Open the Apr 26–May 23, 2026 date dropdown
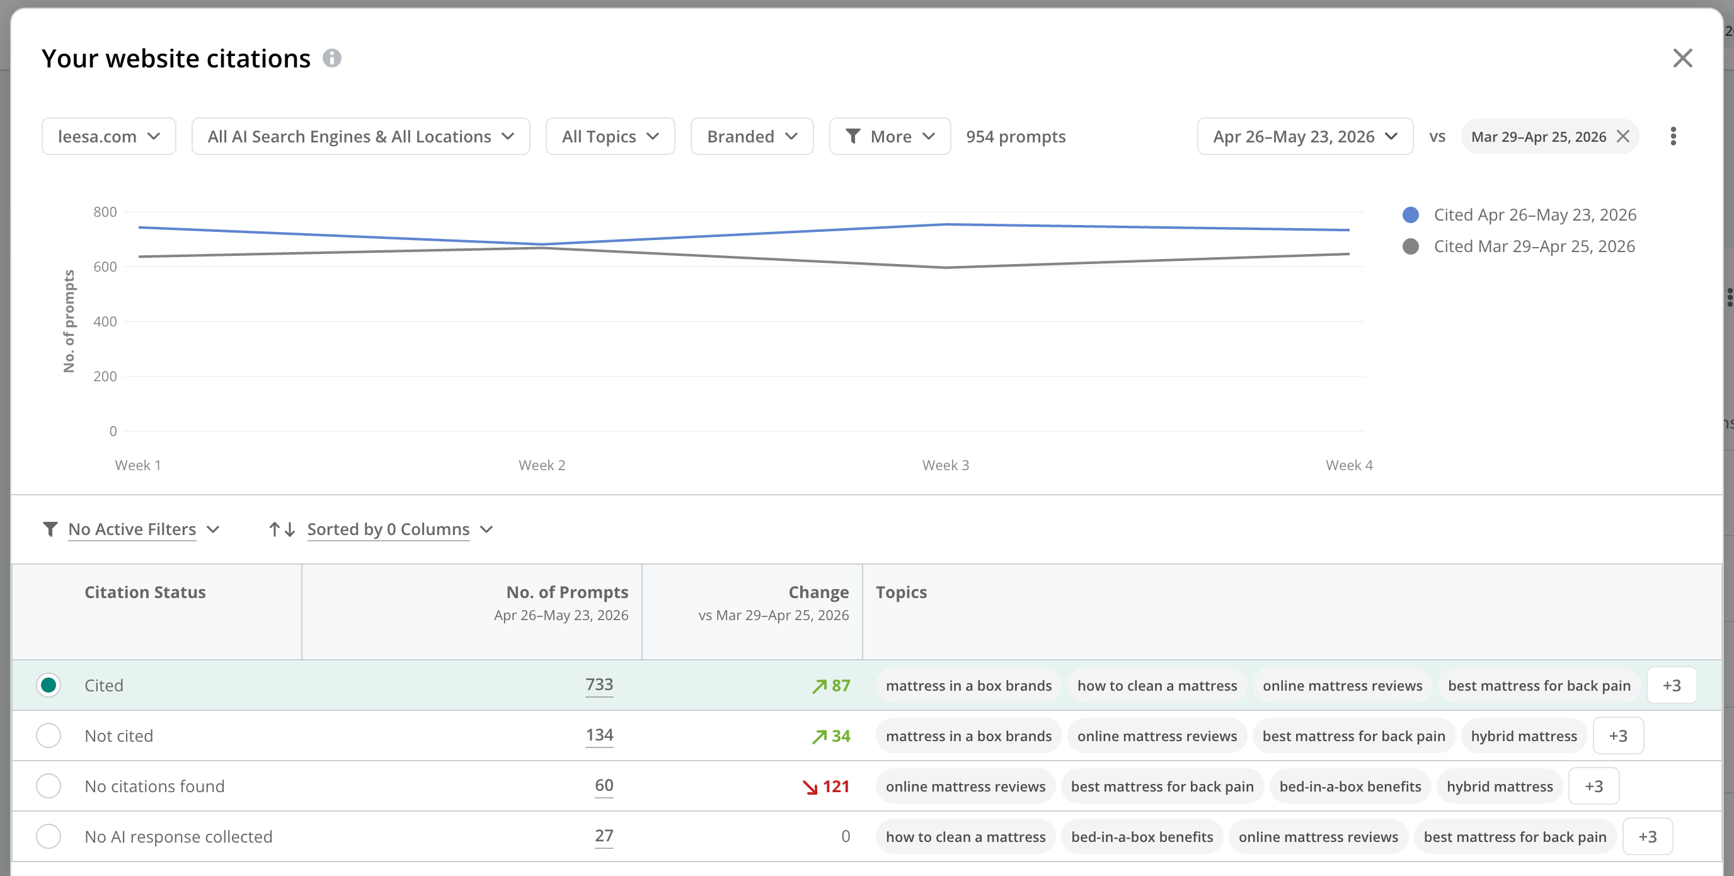Viewport: 1734px width, 876px height. coord(1305,136)
